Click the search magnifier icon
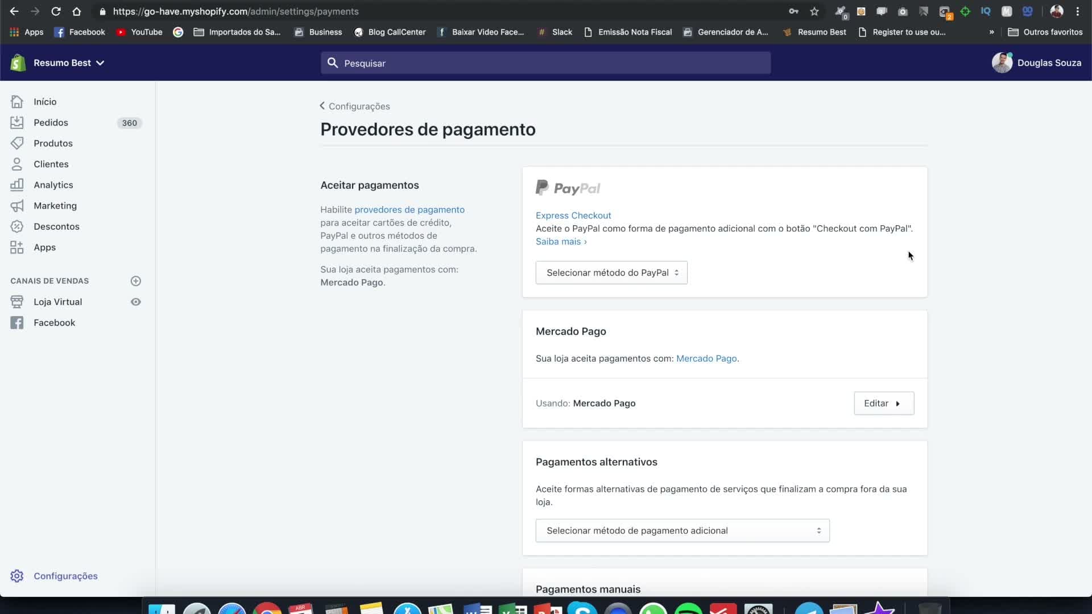 coord(333,63)
